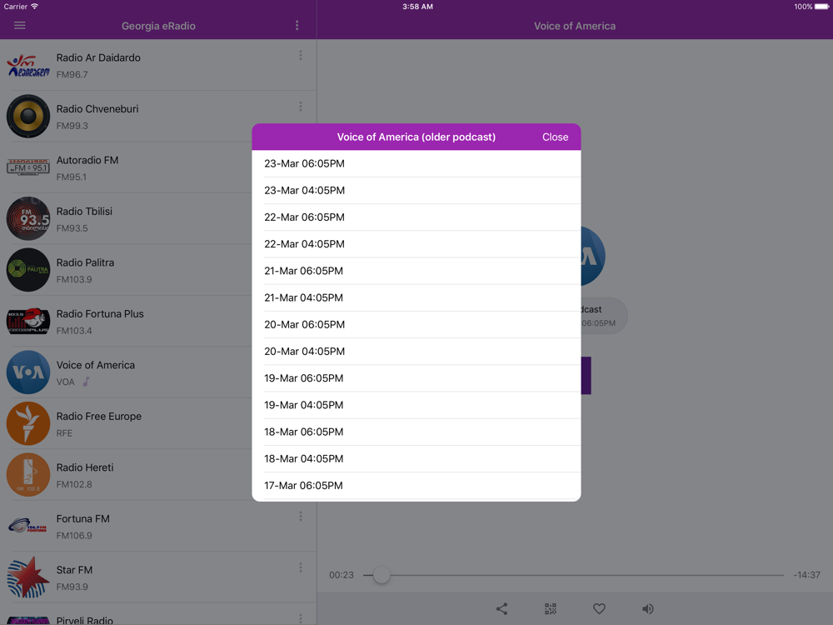This screenshot has width=833, height=625.
Task: Tap the share icon in the player toolbar
Action: pos(501,608)
